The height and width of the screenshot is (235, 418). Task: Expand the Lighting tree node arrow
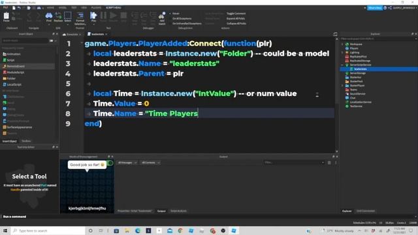click(342, 52)
